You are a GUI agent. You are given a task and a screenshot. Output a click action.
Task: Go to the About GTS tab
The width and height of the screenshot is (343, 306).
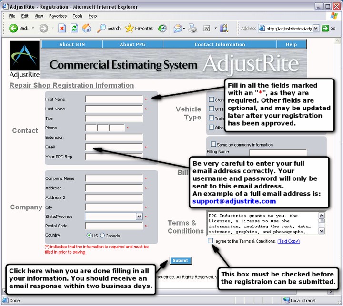click(x=72, y=44)
